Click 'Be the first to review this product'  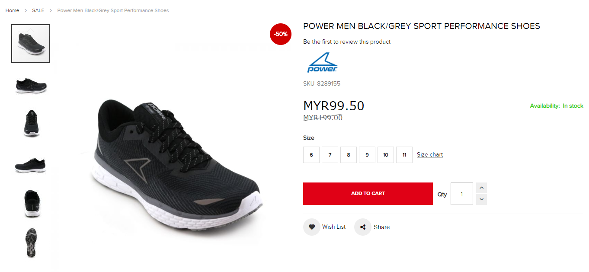pos(347,42)
